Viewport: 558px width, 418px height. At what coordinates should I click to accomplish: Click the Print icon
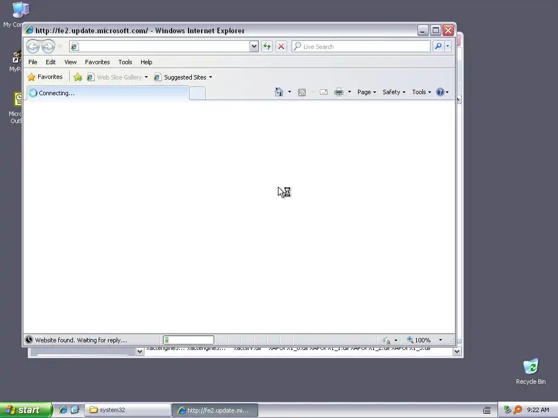(339, 92)
